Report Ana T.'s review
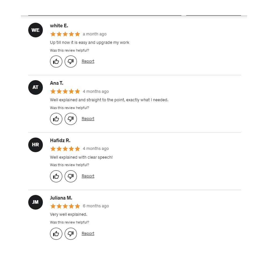This screenshot has width=268, height=268. [88, 119]
